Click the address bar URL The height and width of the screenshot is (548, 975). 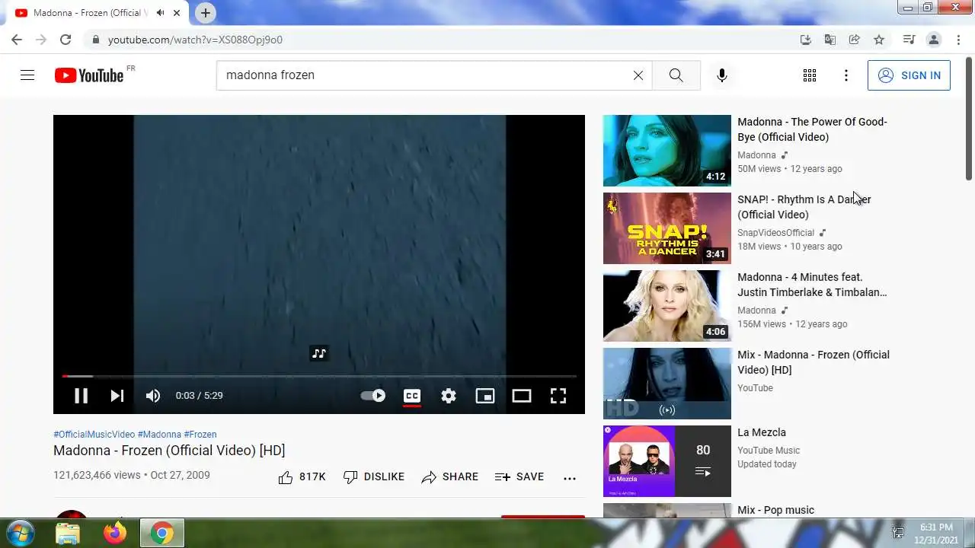pos(195,40)
